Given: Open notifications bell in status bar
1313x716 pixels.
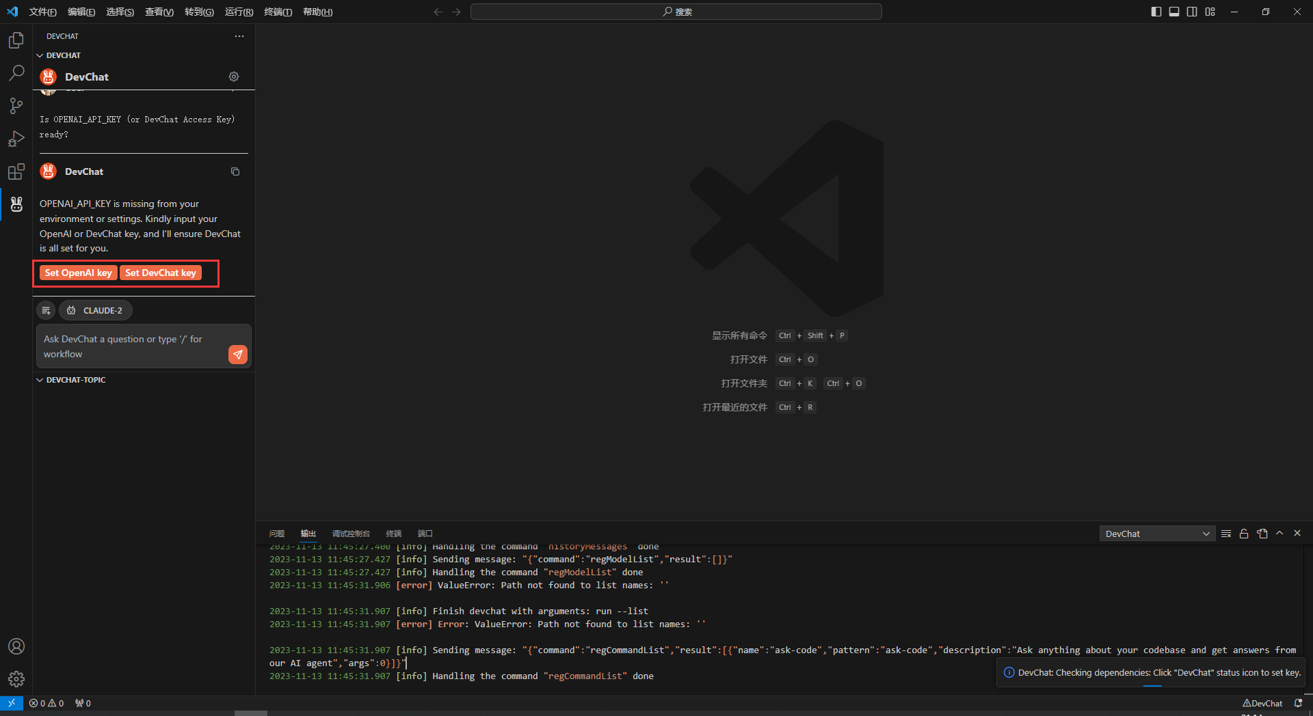Looking at the screenshot, I should pyautogui.click(x=1299, y=703).
